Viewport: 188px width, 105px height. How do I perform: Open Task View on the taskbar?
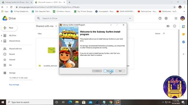coord(63,102)
